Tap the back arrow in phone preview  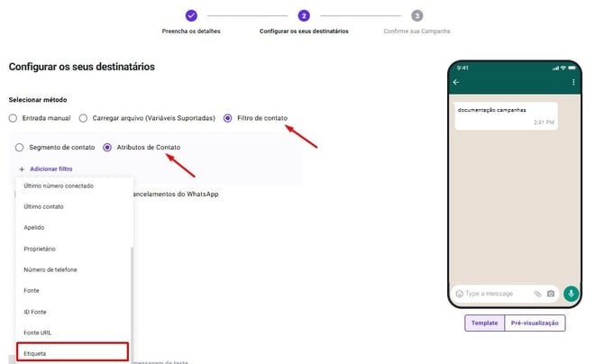tap(456, 82)
